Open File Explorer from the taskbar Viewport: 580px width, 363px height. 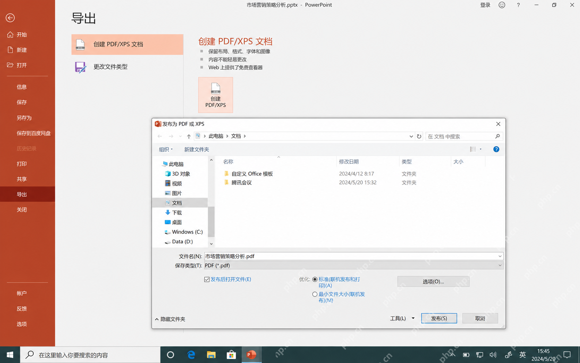tap(211, 355)
